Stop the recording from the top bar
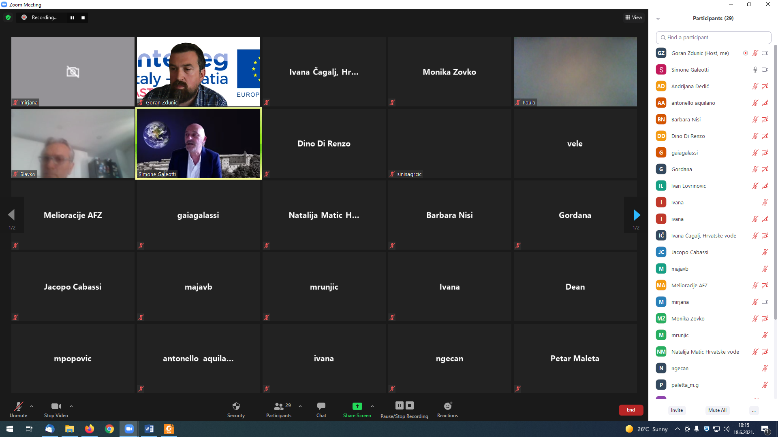778x437 pixels. (x=83, y=18)
